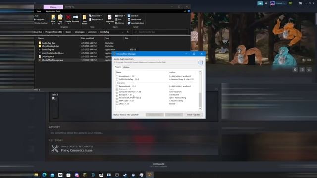The width and height of the screenshot is (317, 178).
Task: Click the plugin list scroll-up arrow
Action: [x=200, y=72]
